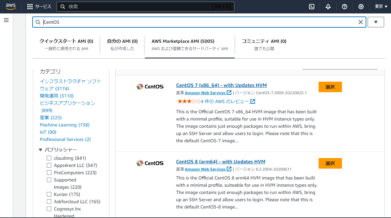Open the dropdown arrow button next to search
391x218 pixels.
click(x=376, y=22)
